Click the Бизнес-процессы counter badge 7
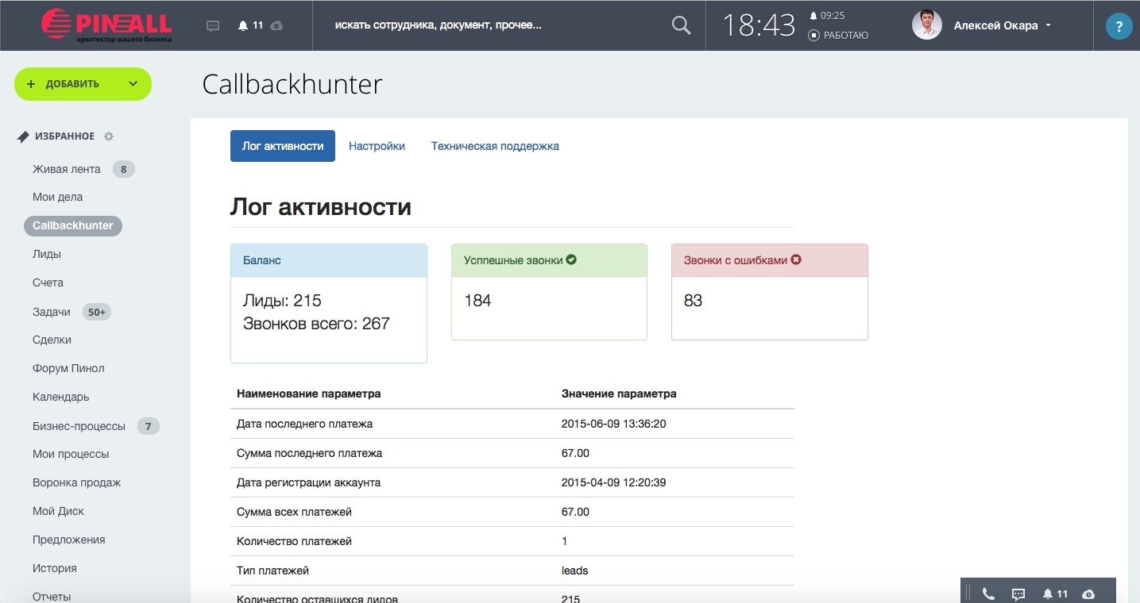The image size is (1140, 603). (148, 426)
